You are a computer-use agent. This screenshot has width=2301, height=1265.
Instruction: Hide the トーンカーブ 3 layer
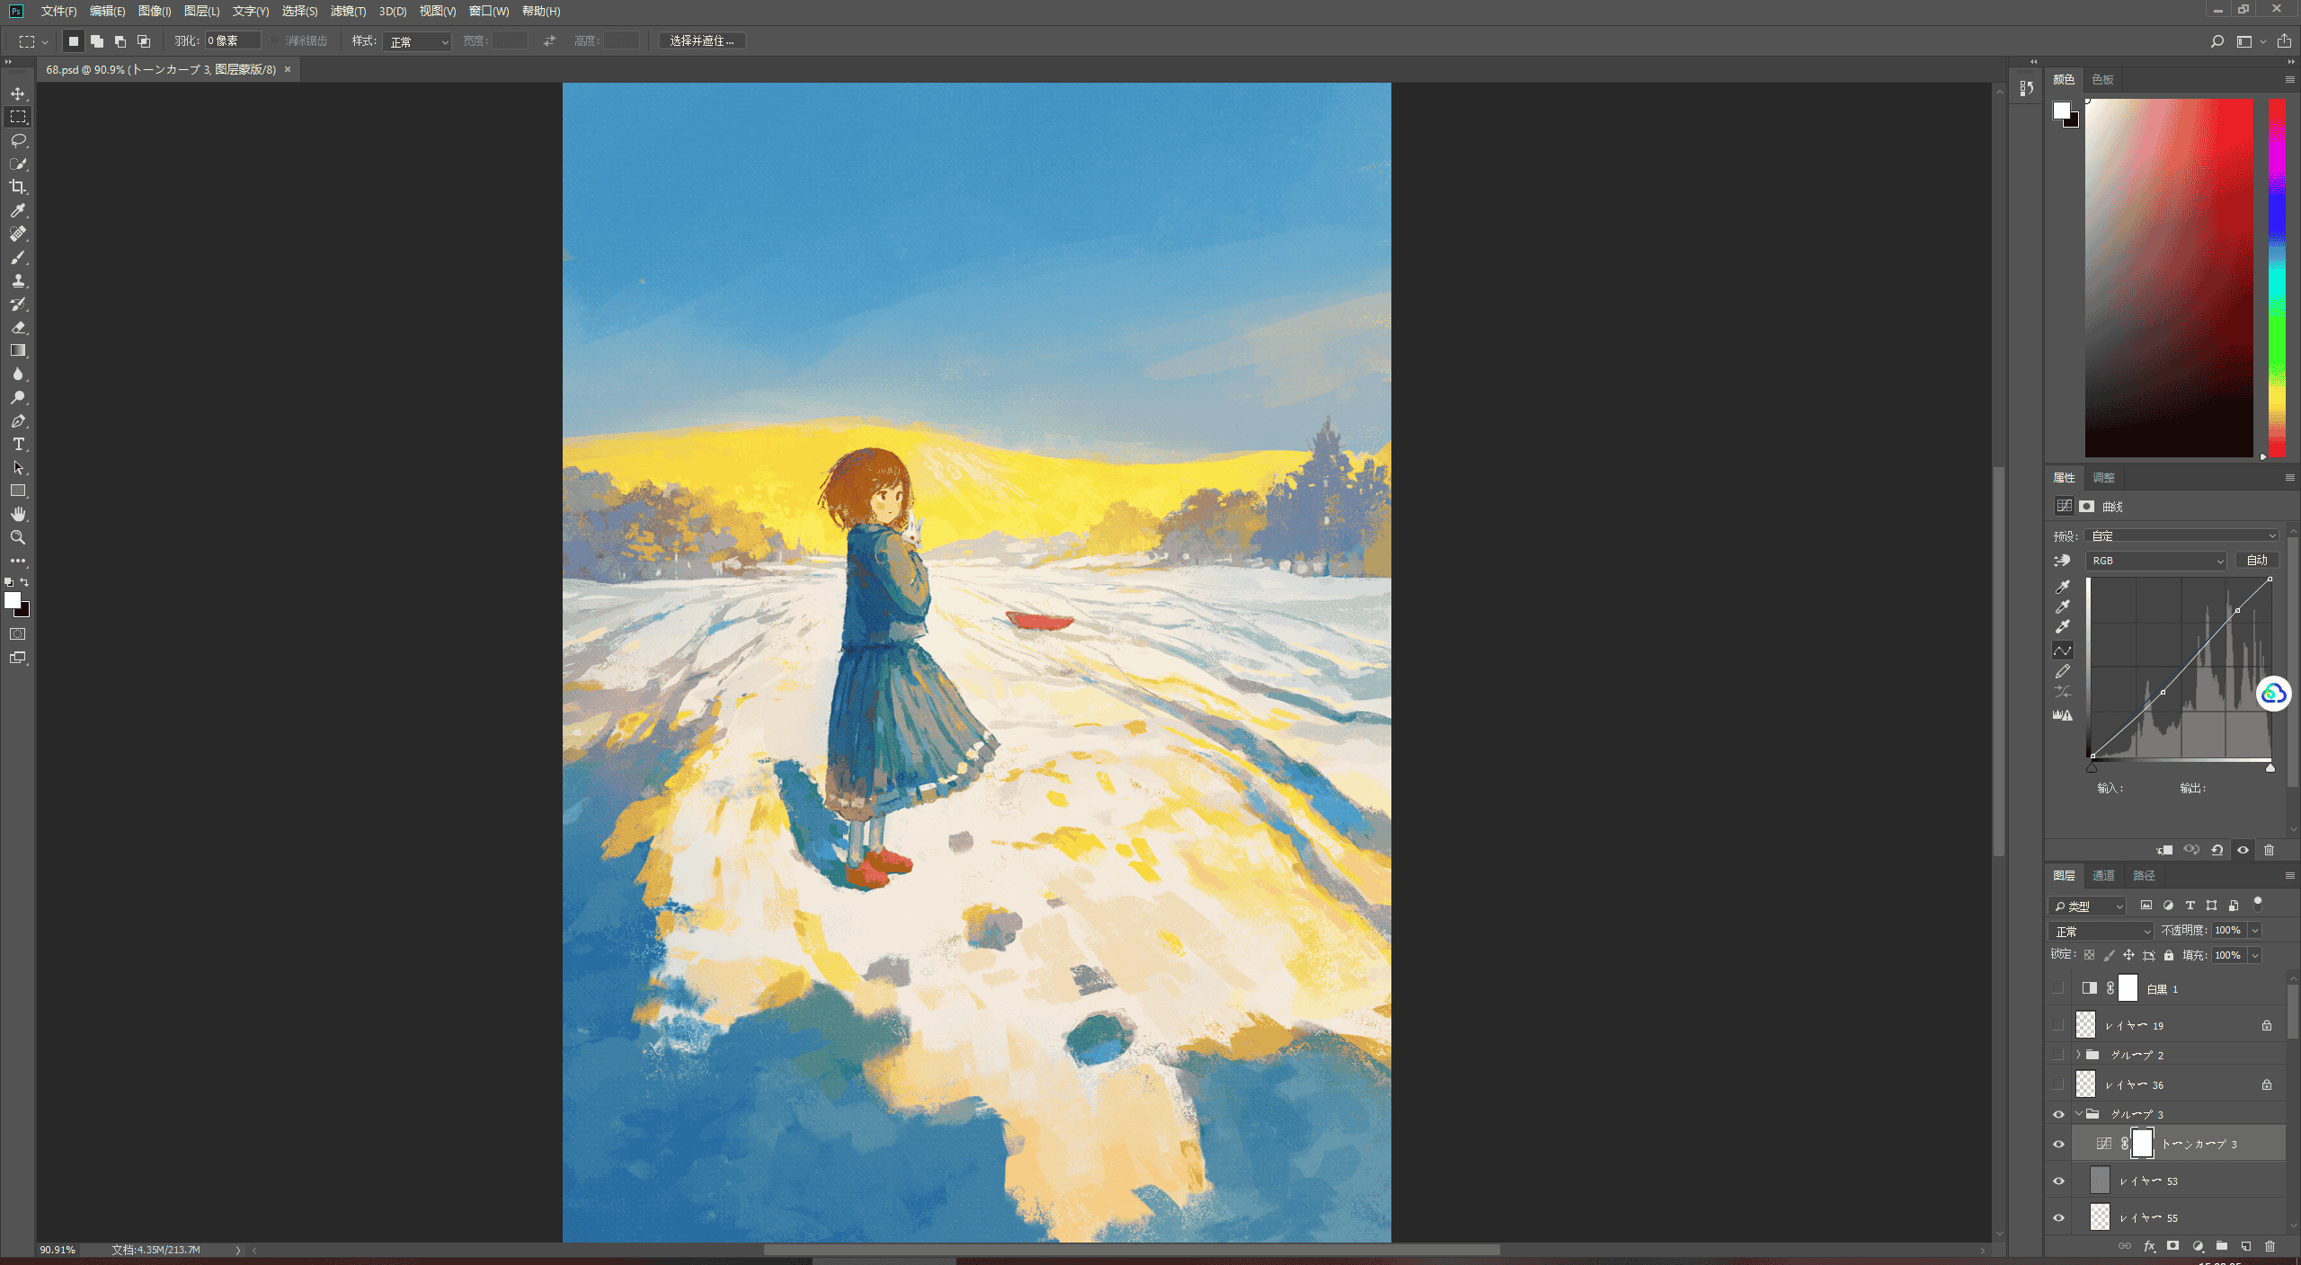coord(2058,1144)
